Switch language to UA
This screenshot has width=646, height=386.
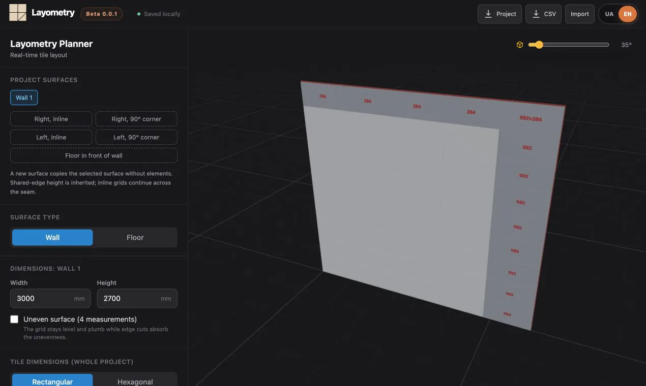[609, 14]
